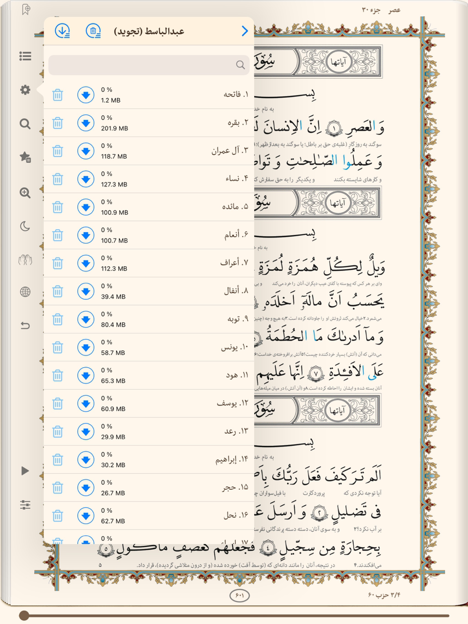
Task: Delete surah ۱. فاتحه audio
Action: (58, 95)
